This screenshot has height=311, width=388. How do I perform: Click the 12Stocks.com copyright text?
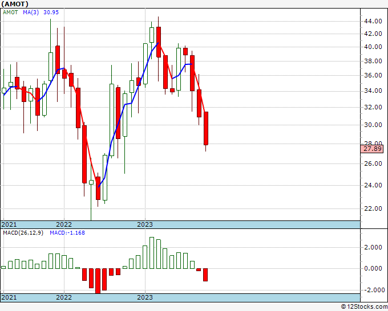pyautogui.click(x=364, y=307)
